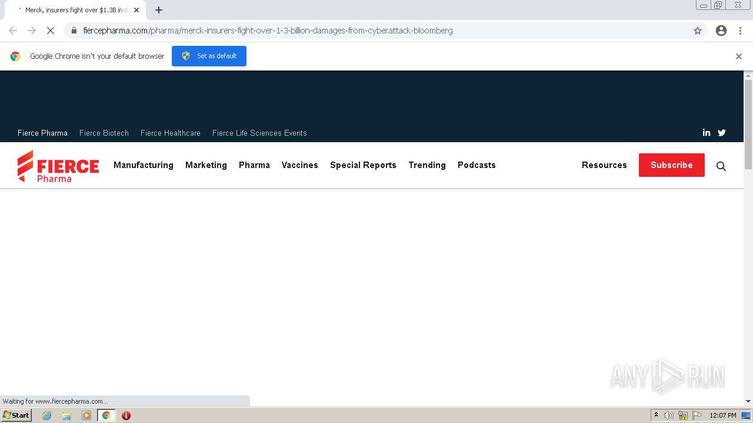753x423 pixels.
Task: Open the Chrome three-dot menu
Action: point(740,31)
